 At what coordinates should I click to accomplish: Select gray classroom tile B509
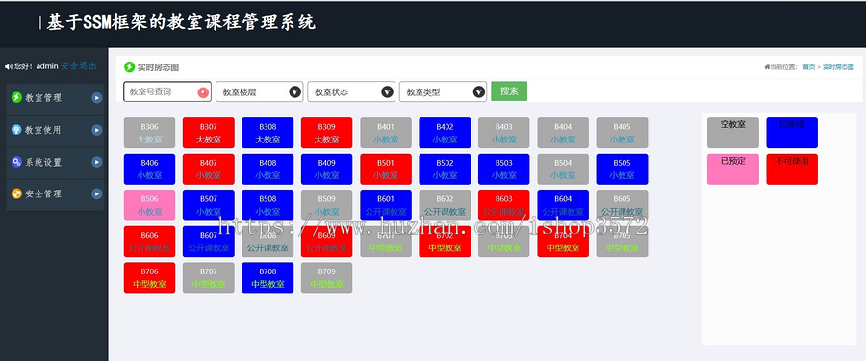coord(327,205)
